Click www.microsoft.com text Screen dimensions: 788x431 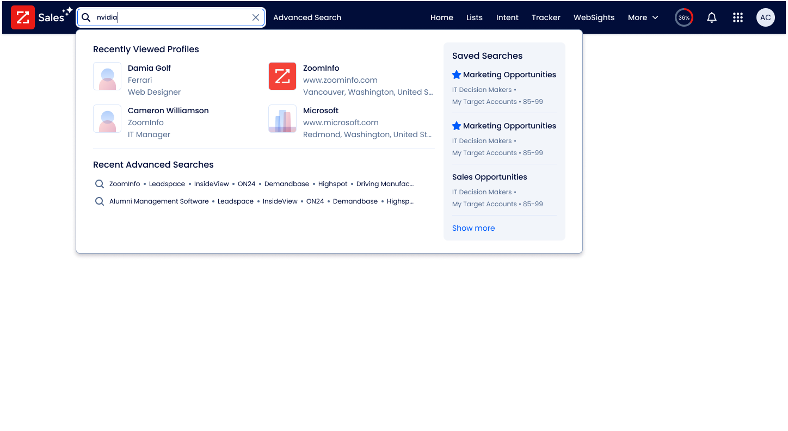pyautogui.click(x=341, y=122)
